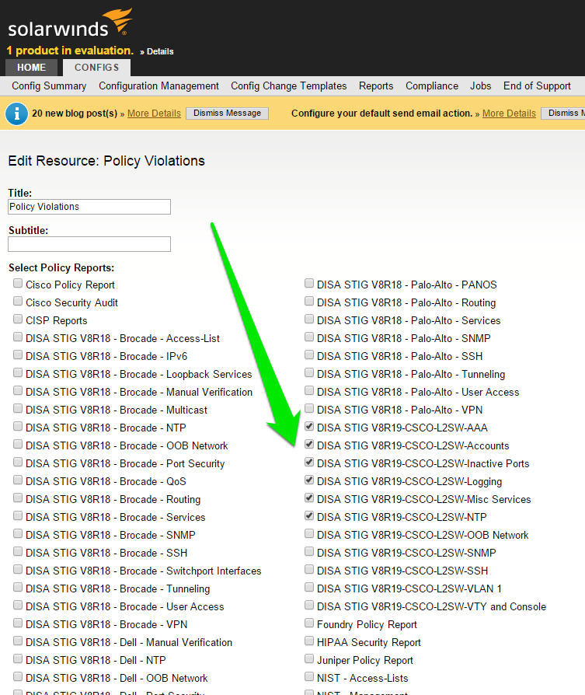585x695 pixels.
Task: Check Foundry Policy Report box
Action: (309, 623)
